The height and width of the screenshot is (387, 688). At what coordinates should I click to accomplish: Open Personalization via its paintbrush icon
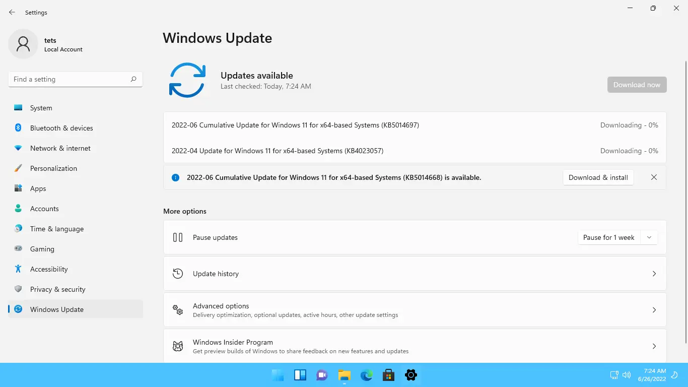18,168
